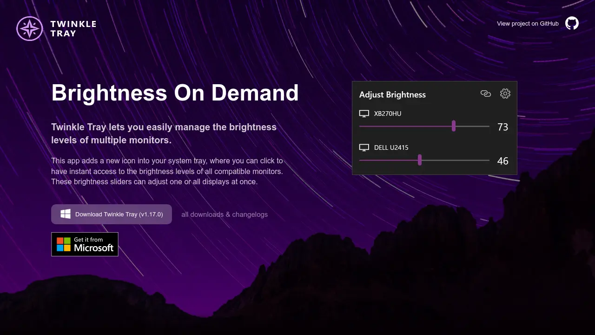Click the Adjust Brightness panel title

click(392, 94)
